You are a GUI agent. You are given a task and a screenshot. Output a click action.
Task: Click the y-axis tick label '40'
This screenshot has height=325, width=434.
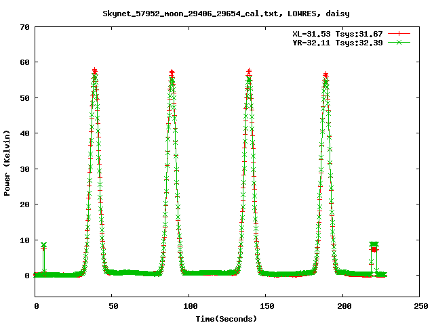click(x=24, y=133)
